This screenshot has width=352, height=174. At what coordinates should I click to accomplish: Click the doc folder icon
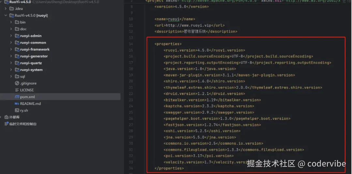click(x=17, y=29)
